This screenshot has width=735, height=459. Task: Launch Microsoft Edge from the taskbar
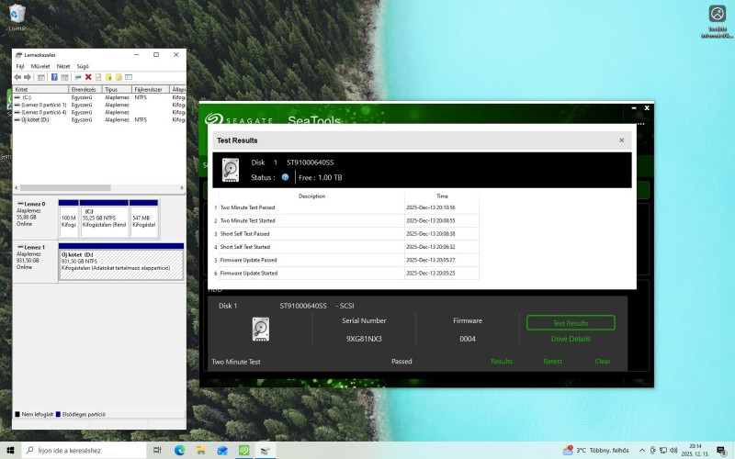pyautogui.click(x=179, y=450)
